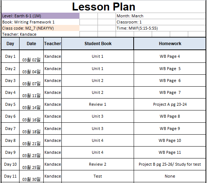
Task: Click the Student Book column header
Action: pyautogui.click(x=98, y=44)
